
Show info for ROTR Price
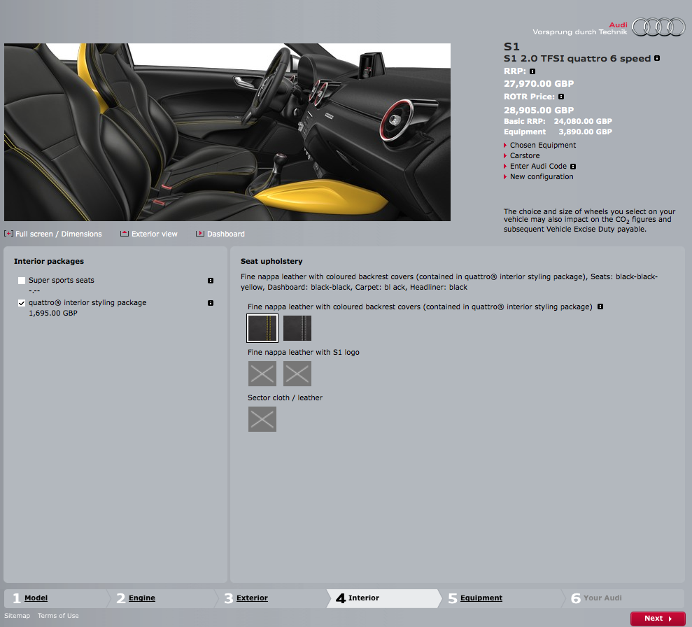tap(561, 97)
